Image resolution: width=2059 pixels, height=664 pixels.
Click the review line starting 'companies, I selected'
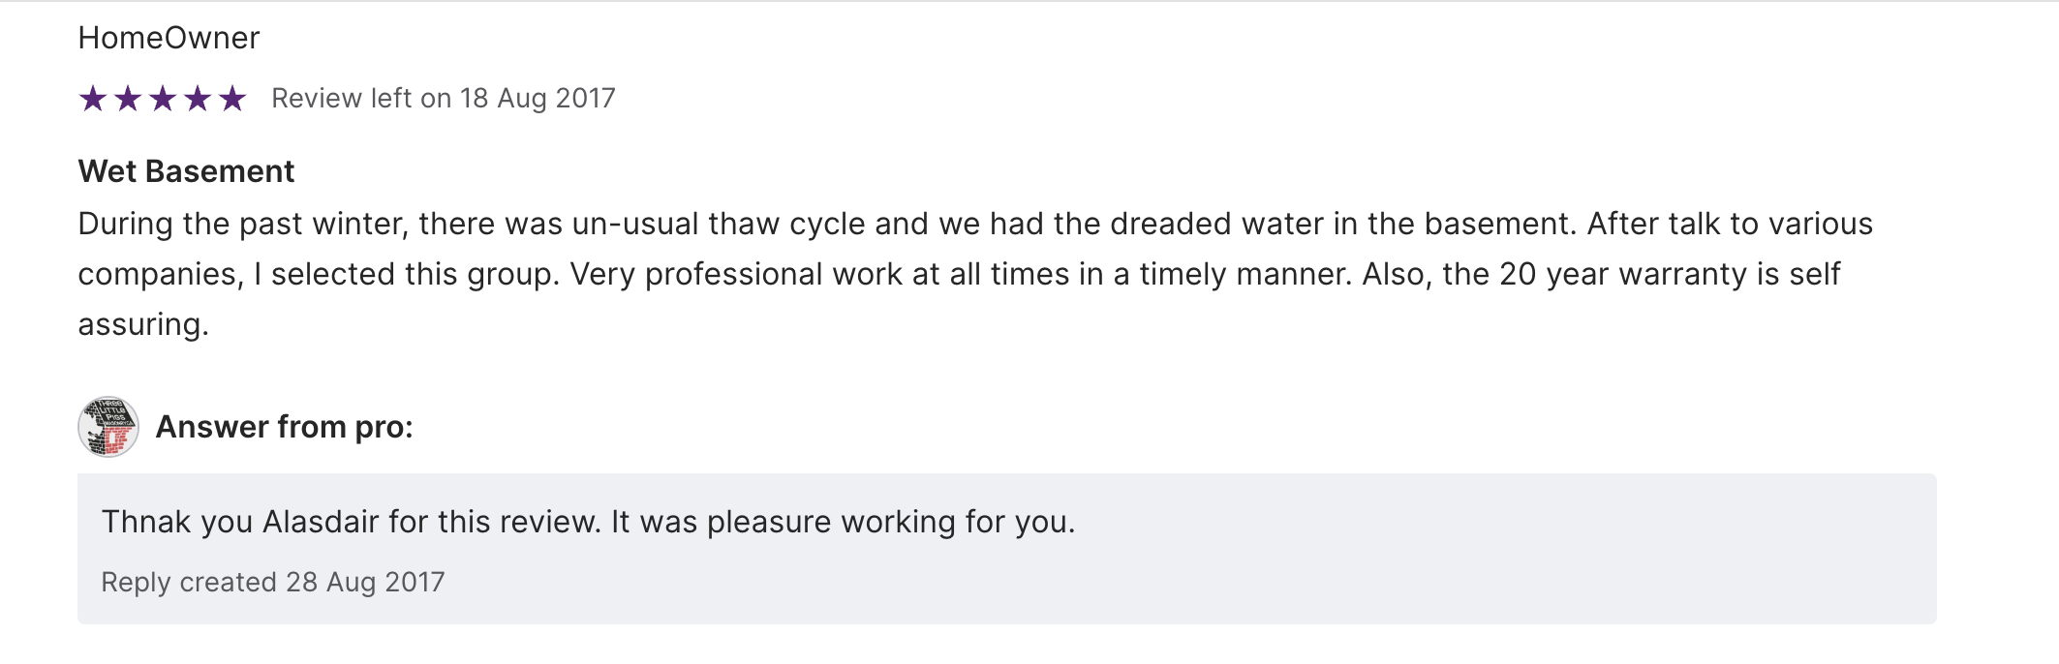(959, 274)
